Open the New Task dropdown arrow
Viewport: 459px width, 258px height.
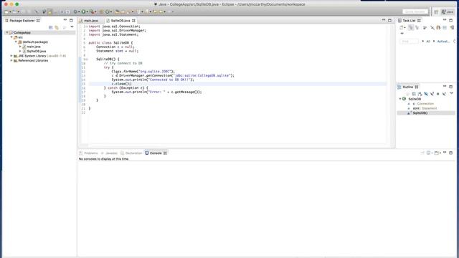tap(404, 28)
